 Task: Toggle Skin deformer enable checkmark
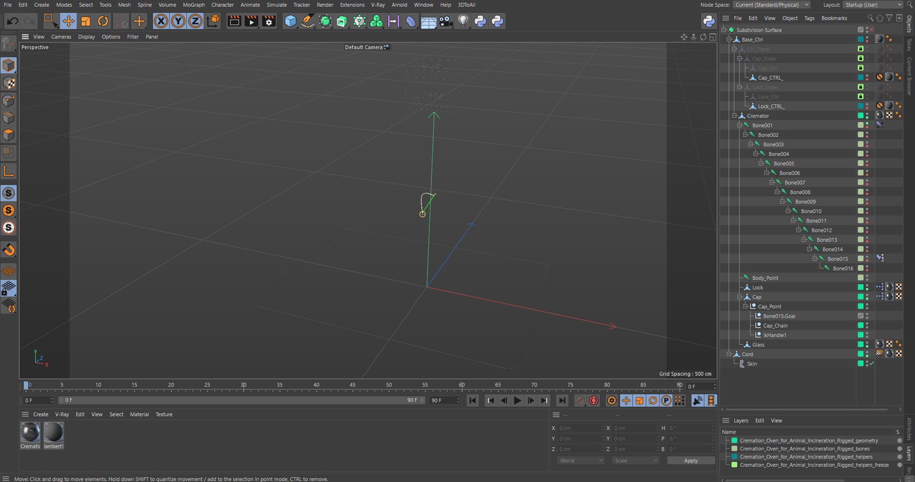click(x=873, y=364)
